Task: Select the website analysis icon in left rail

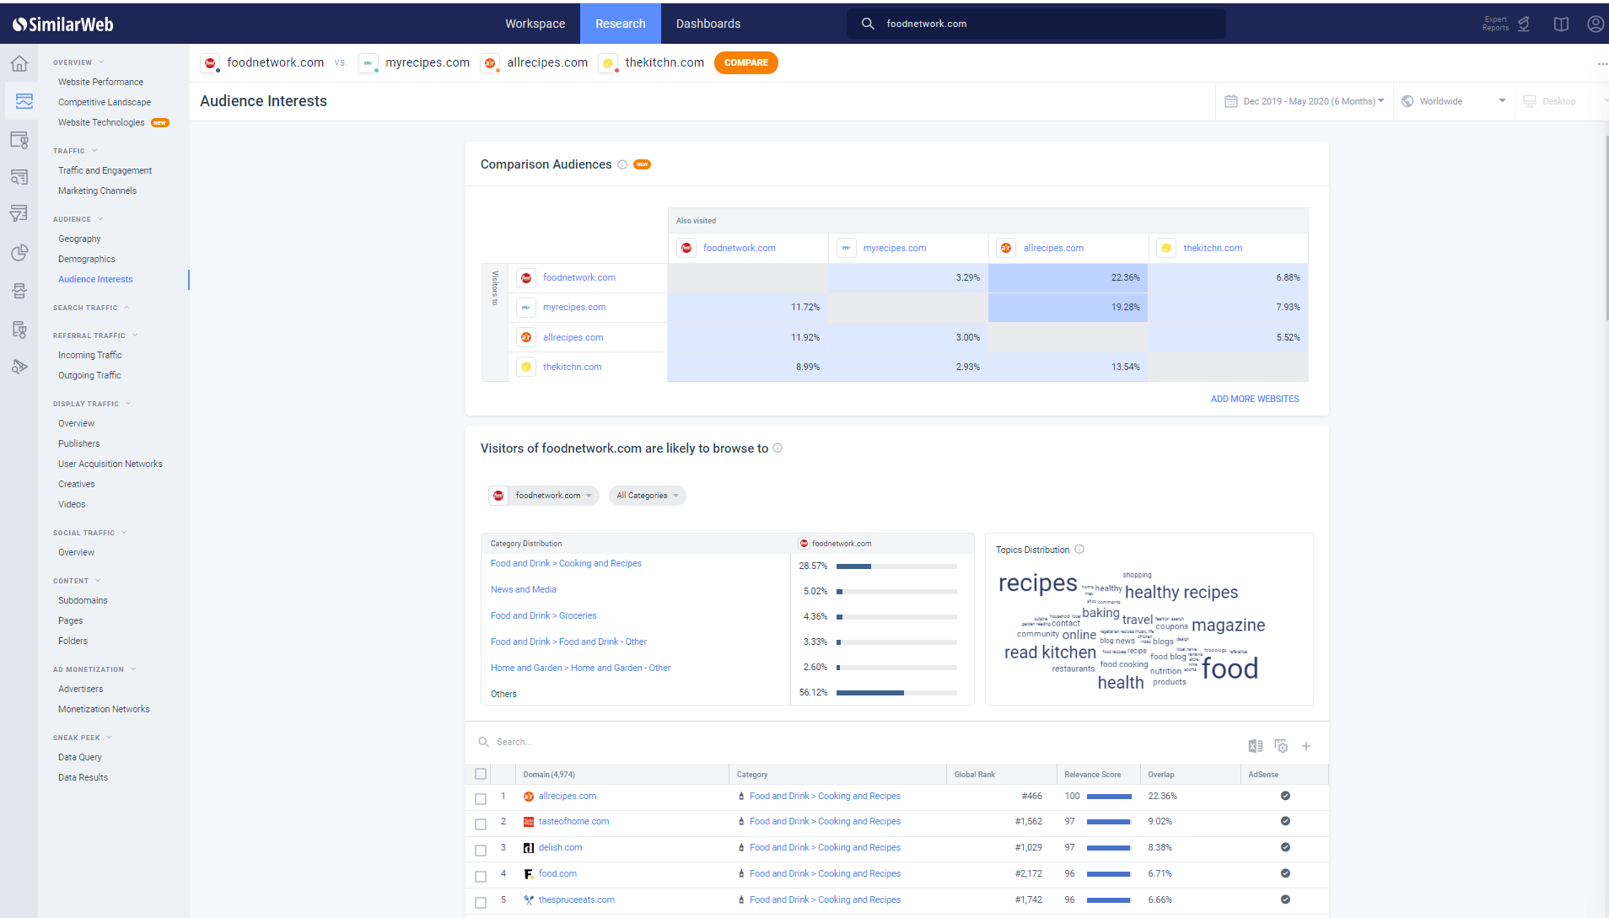Action: point(24,101)
